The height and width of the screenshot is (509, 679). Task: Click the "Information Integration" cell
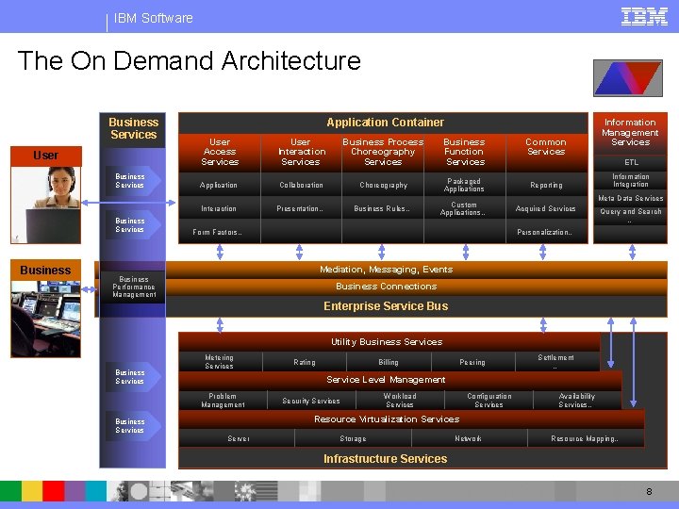click(x=631, y=180)
